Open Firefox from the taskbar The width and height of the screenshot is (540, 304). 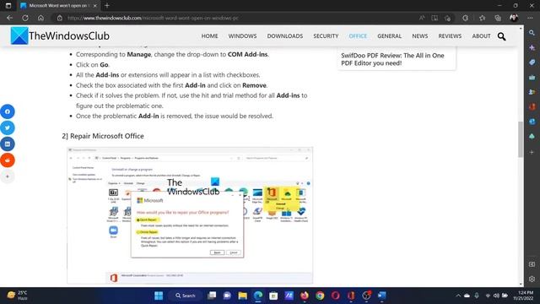point(305,296)
